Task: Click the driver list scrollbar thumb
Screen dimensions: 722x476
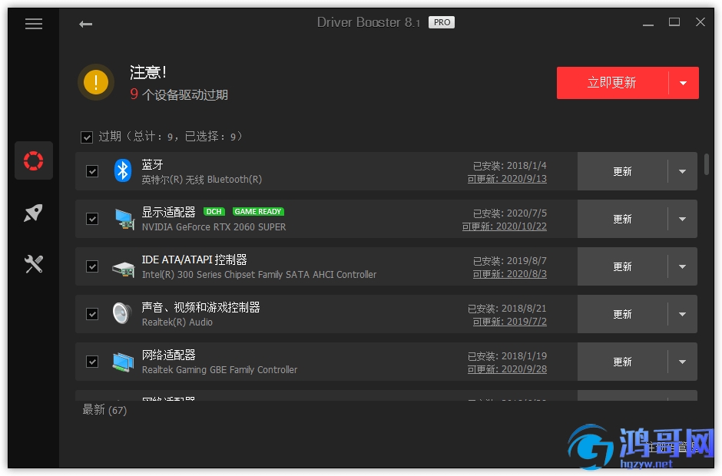Action: (707, 164)
